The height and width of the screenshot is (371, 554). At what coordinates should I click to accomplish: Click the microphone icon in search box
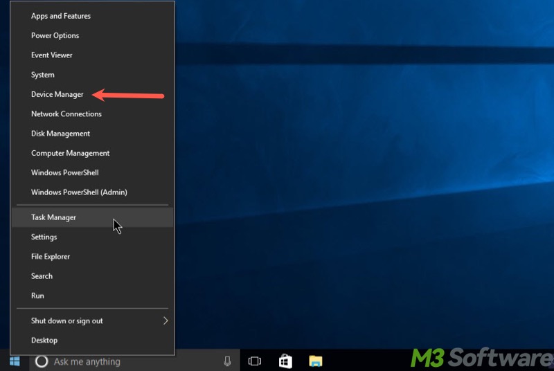pyautogui.click(x=227, y=361)
